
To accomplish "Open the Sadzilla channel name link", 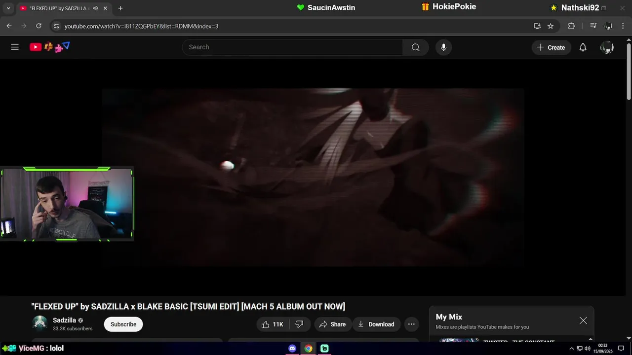I will tap(64, 320).
